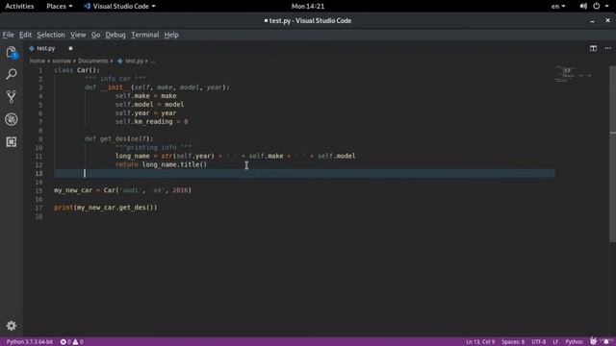Image resolution: width=616 pixels, height=346 pixels.
Task: Open the Explorer view in activity bar
Action: [12, 52]
